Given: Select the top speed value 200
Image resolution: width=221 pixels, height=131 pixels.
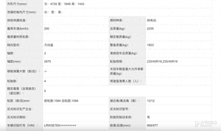Looking at the screenshot, I should pyautogui.click(x=47, y=29).
